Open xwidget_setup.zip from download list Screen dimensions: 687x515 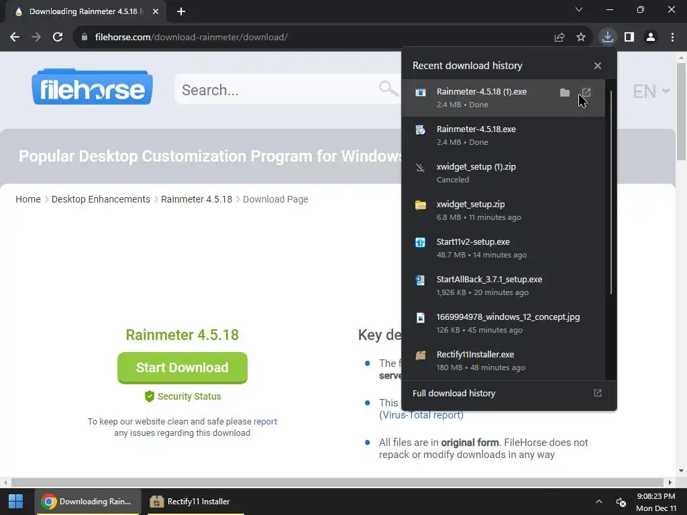(x=503, y=211)
